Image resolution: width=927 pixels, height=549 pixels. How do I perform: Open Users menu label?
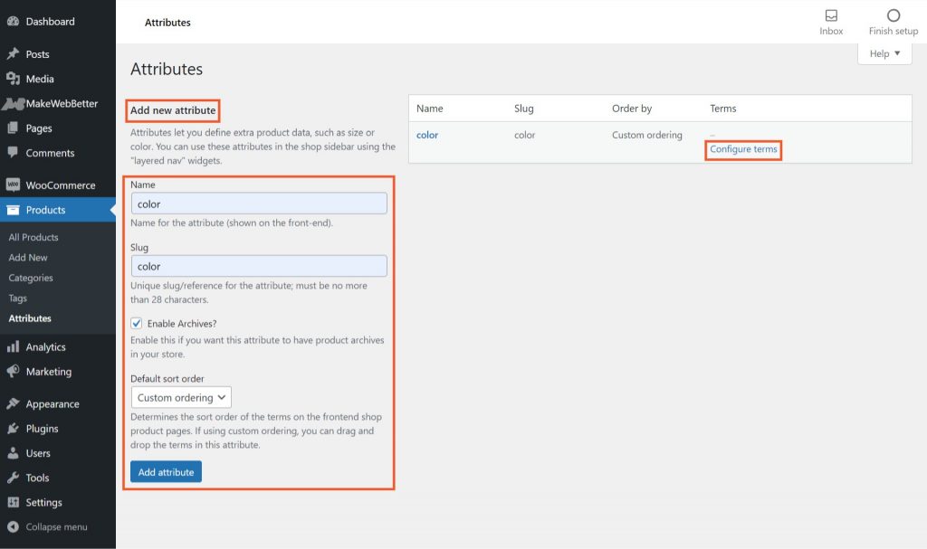38,453
